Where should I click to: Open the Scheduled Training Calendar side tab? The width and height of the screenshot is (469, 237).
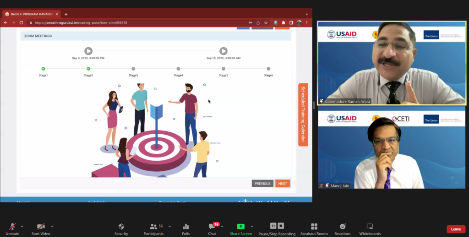coord(303,115)
